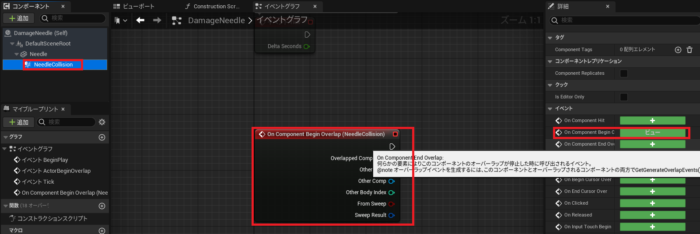Collapse the イベント section
This screenshot has height=234, width=700.
pos(550,109)
